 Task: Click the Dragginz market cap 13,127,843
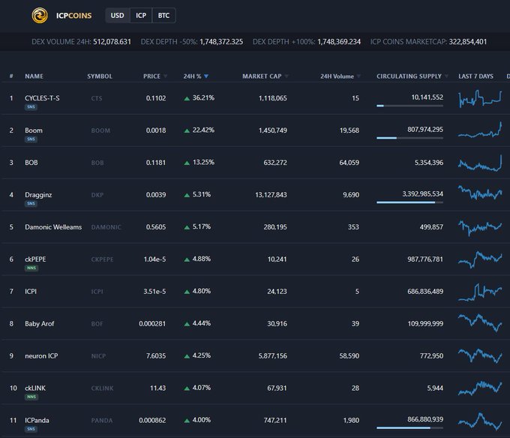(271, 195)
